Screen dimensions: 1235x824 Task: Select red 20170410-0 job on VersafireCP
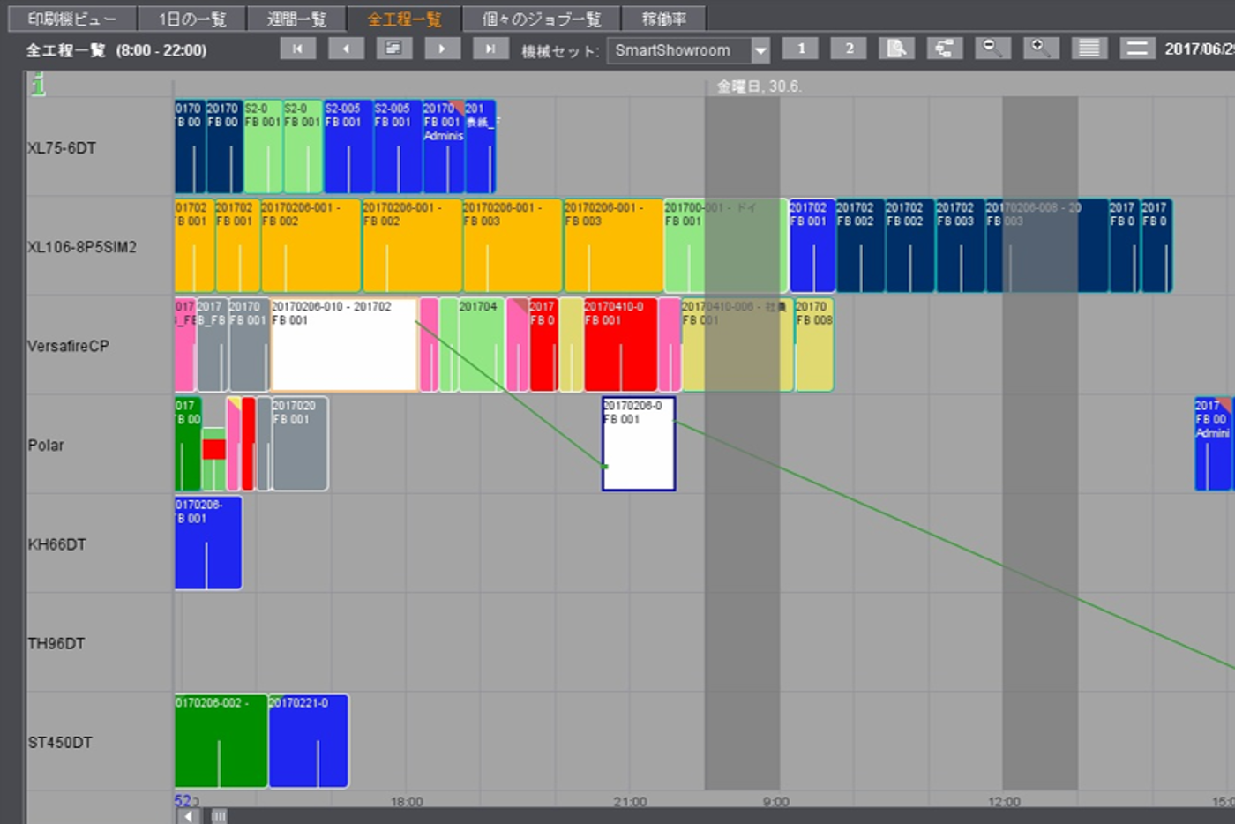620,345
